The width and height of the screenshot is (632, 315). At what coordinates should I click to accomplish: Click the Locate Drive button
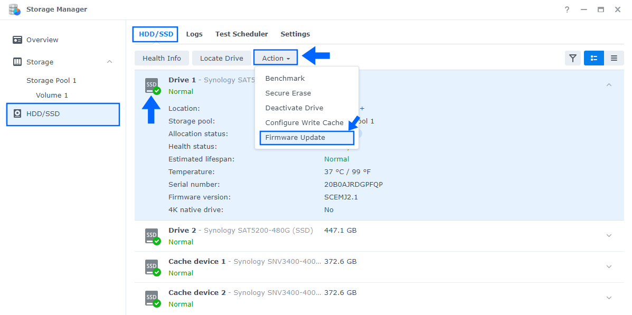click(221, 58)
